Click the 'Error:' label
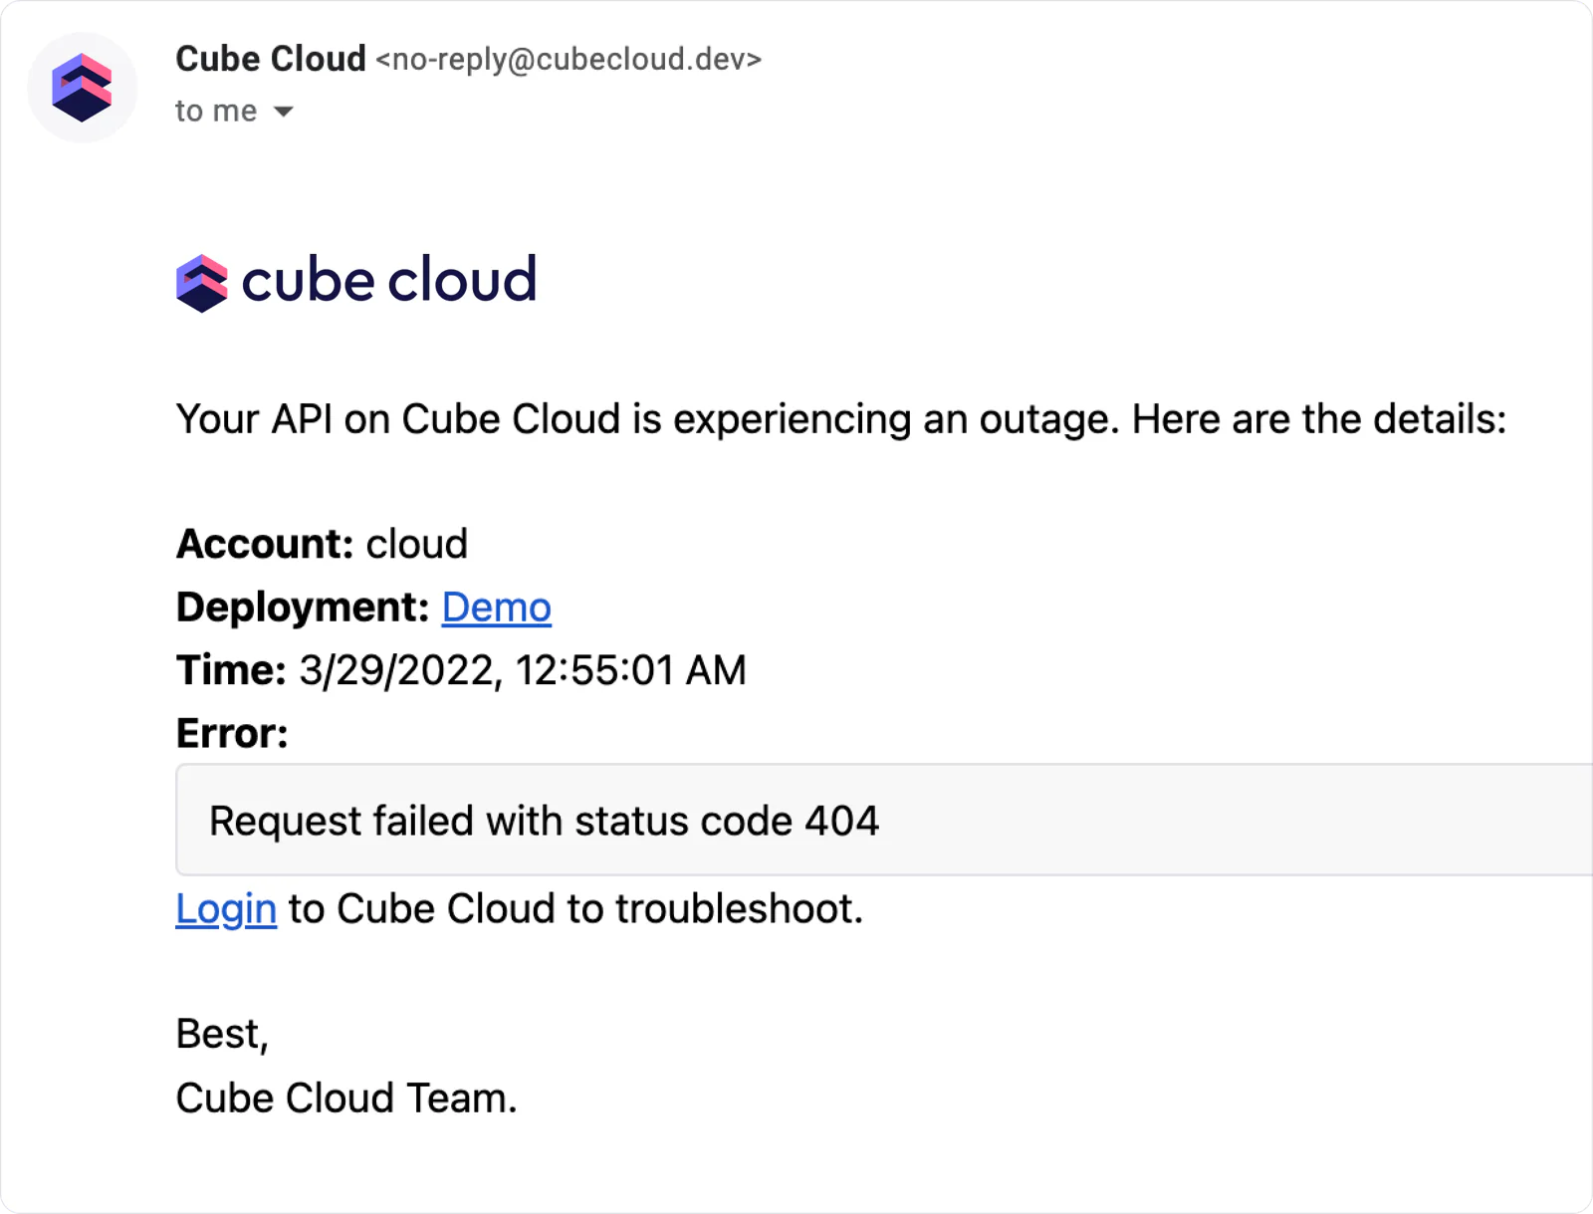1593x1214 pixels. coord(232,734)
